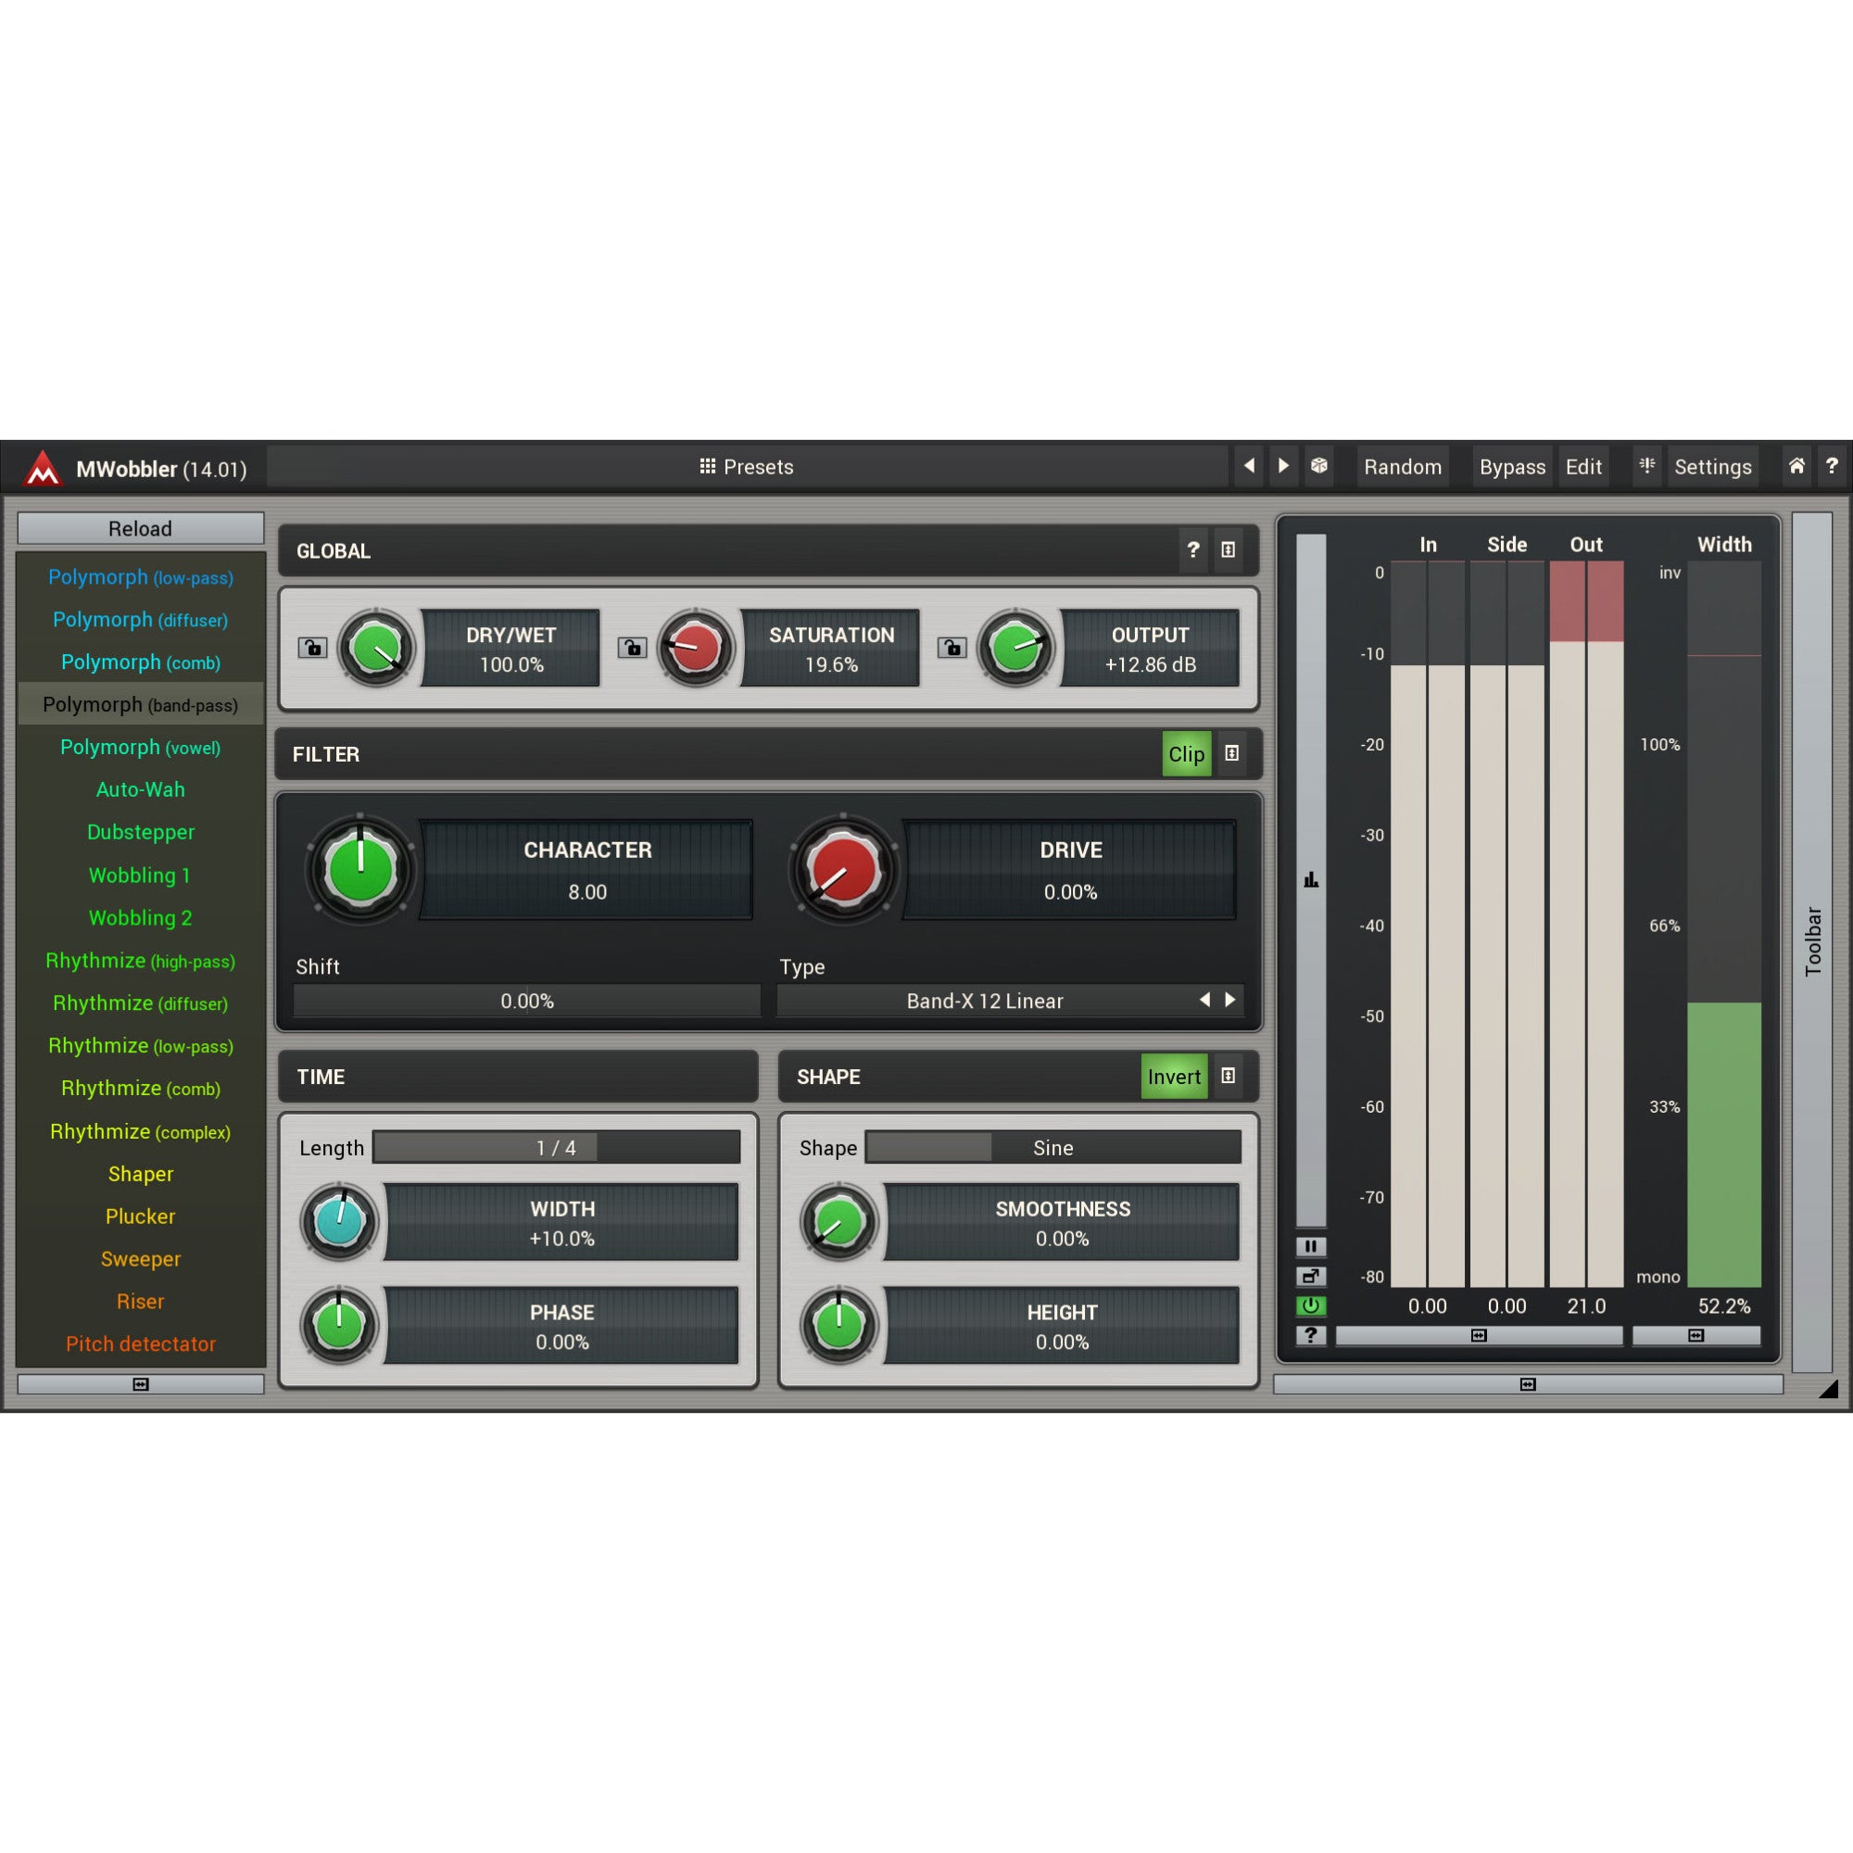Collapse the preset list panel icon
This screenshot has height=1853, width=1853.
141,1384
